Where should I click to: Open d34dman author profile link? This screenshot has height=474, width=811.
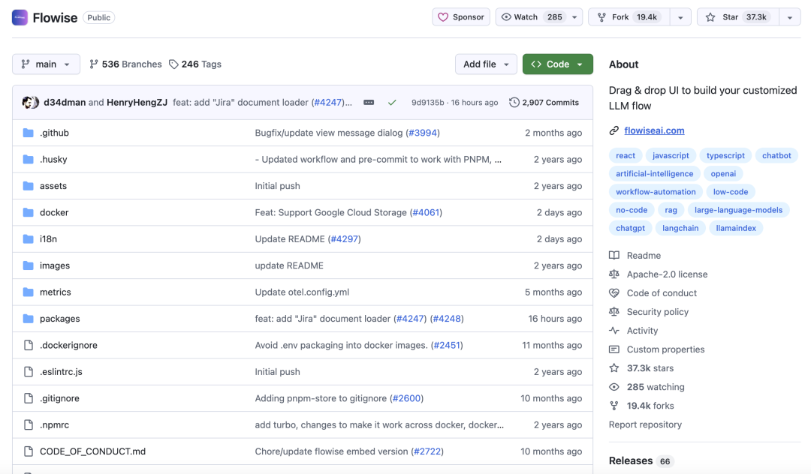(x=65, y=102)
